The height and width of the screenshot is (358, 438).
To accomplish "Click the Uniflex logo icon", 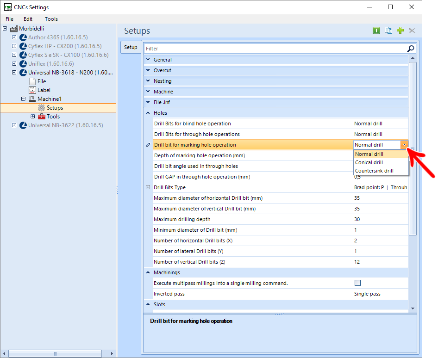I will [x=23, y=64].
